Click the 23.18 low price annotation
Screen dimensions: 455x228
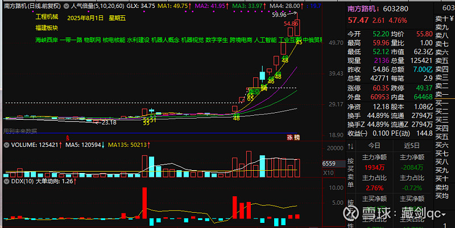(109, 123)
